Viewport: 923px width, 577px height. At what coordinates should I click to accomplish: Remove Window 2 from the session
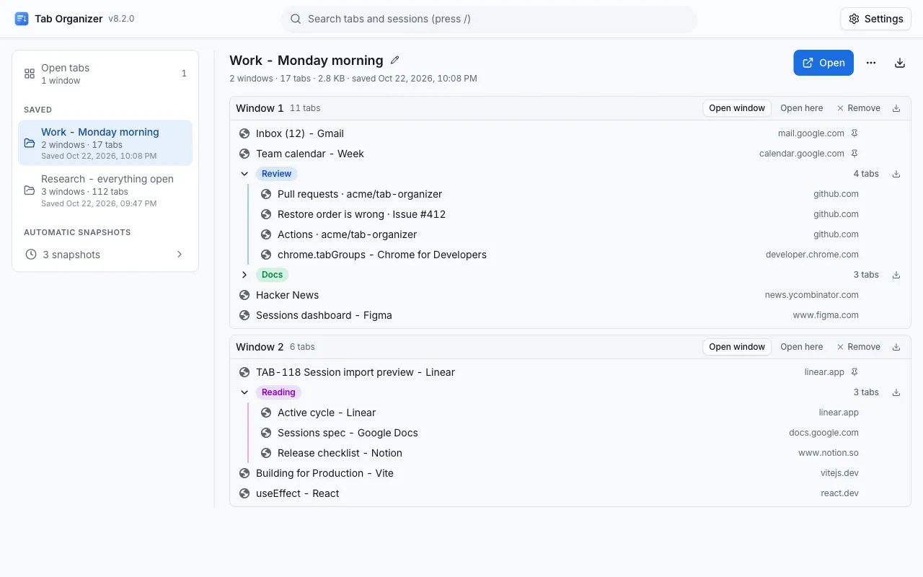click(x=858, y=347)
